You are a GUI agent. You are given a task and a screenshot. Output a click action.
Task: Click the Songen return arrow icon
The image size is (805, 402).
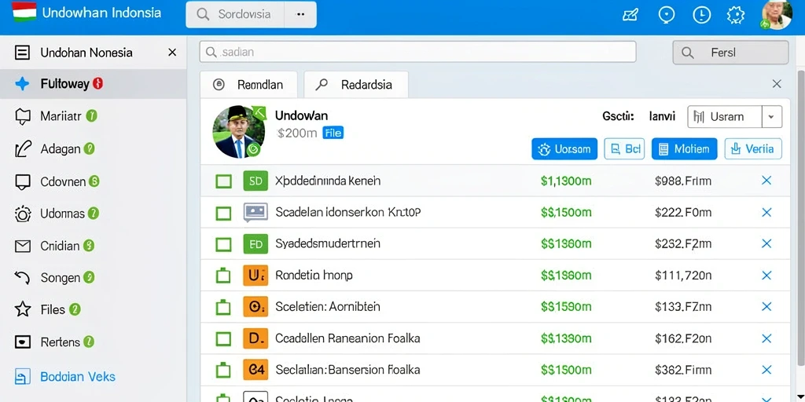pyautogui.click(x=23, y=277)
